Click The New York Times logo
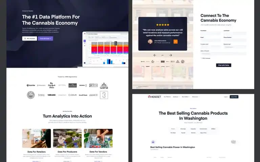Image resolution: width=260 pixels, height=162 pixels. [52, 85]
